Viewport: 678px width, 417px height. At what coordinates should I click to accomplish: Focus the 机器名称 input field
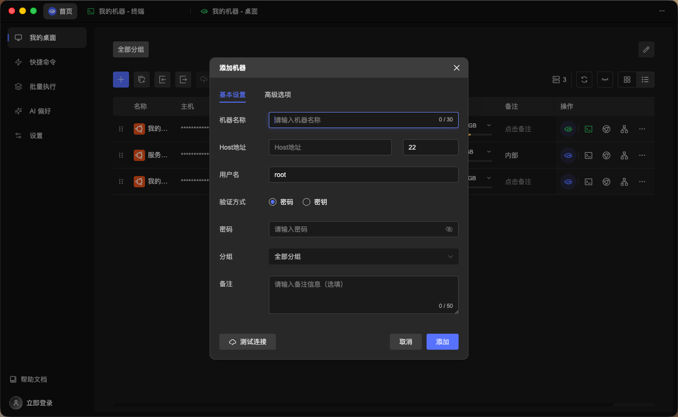(363, 120)
